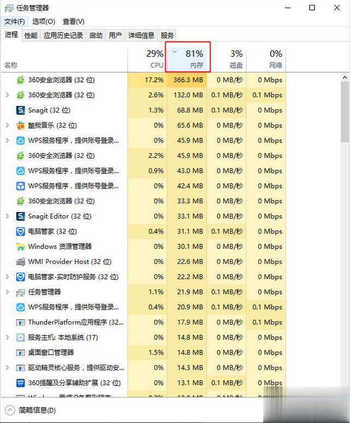Screen dimensions: 350x423
Task: Open the 查看(V) menu
Action: 73,21
